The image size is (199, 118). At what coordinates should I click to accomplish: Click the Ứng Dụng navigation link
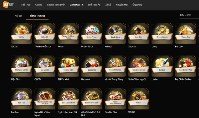click(x=137, y=5)
